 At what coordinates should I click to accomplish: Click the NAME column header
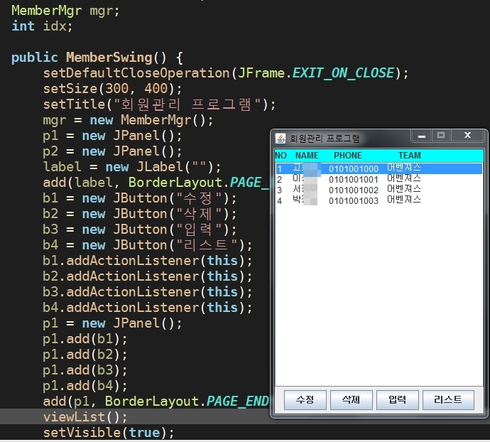(307, 155)
